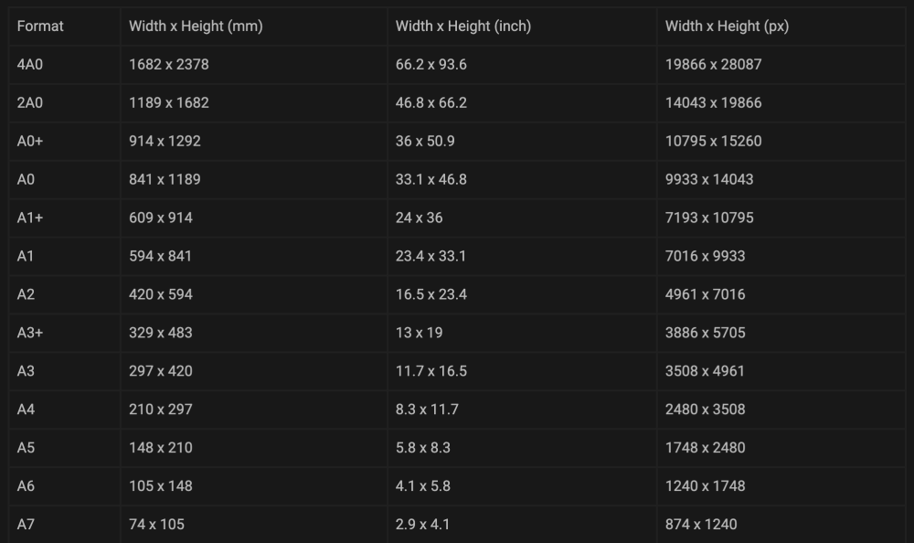Select the A1+ format cell
Image resolution: width=914 pixels, height=543 pixels.
(30, 218)
